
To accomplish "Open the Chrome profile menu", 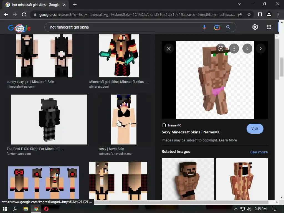I will tap(269, 14).
